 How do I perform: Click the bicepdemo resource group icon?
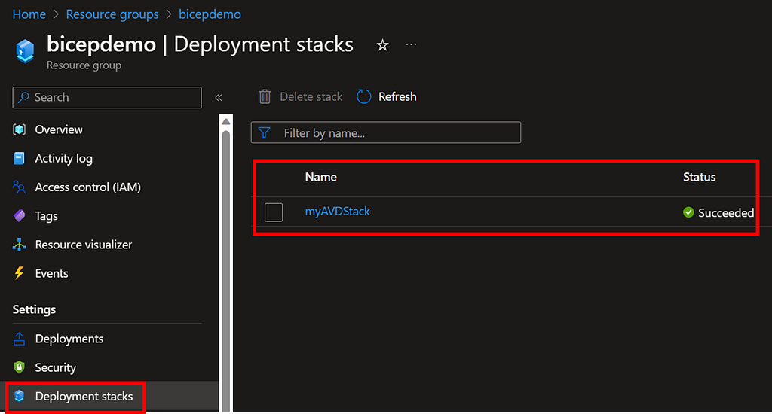click(25, 50)
